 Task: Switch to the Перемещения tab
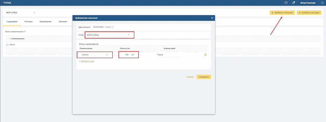[45, 21]
